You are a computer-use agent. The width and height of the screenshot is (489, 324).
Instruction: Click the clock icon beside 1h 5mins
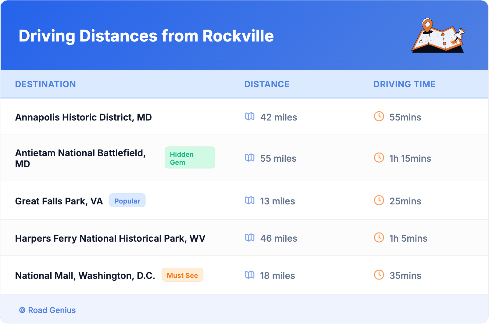379,238
